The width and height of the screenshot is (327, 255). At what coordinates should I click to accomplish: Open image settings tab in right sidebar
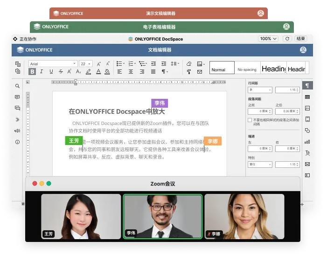(307, 108)
